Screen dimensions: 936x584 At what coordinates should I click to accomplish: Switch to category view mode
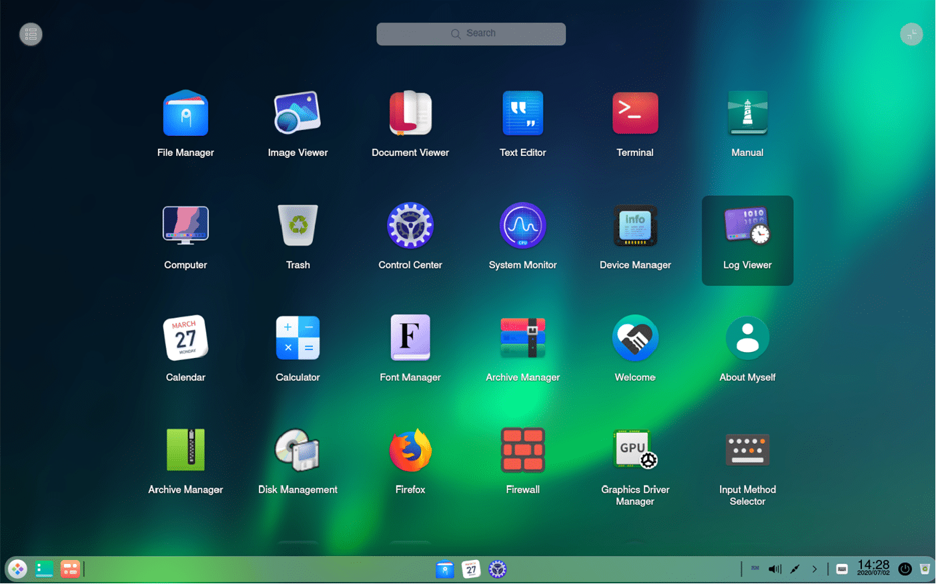point(31,33)
